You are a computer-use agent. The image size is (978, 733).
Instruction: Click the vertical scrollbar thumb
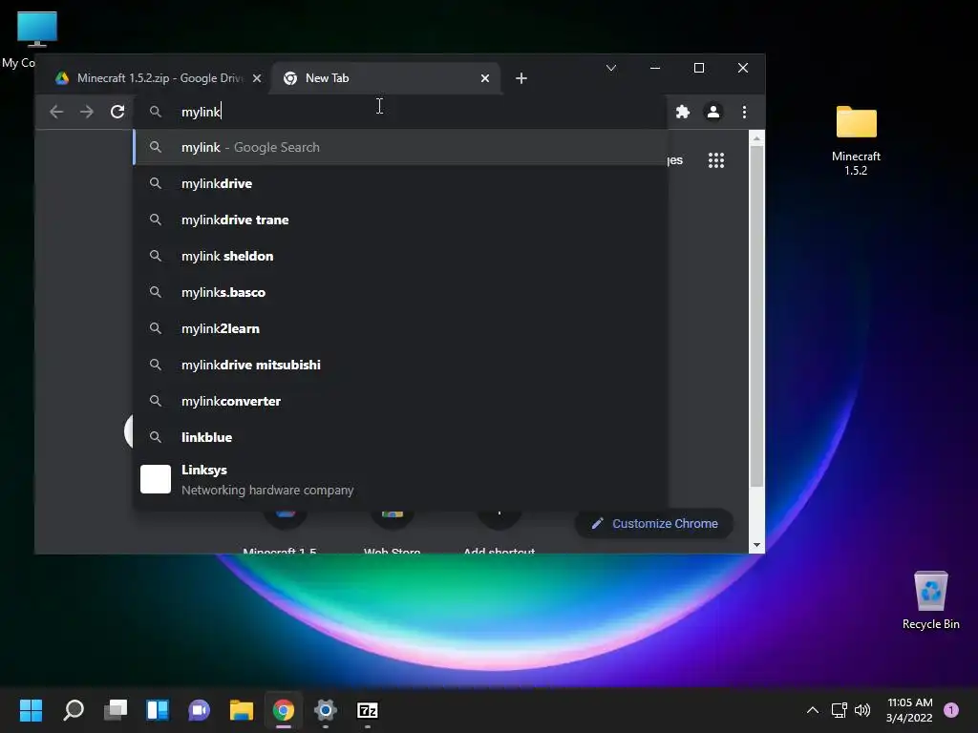pos(756,316)
